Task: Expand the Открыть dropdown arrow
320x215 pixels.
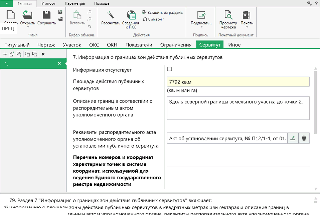Action: 28,27
